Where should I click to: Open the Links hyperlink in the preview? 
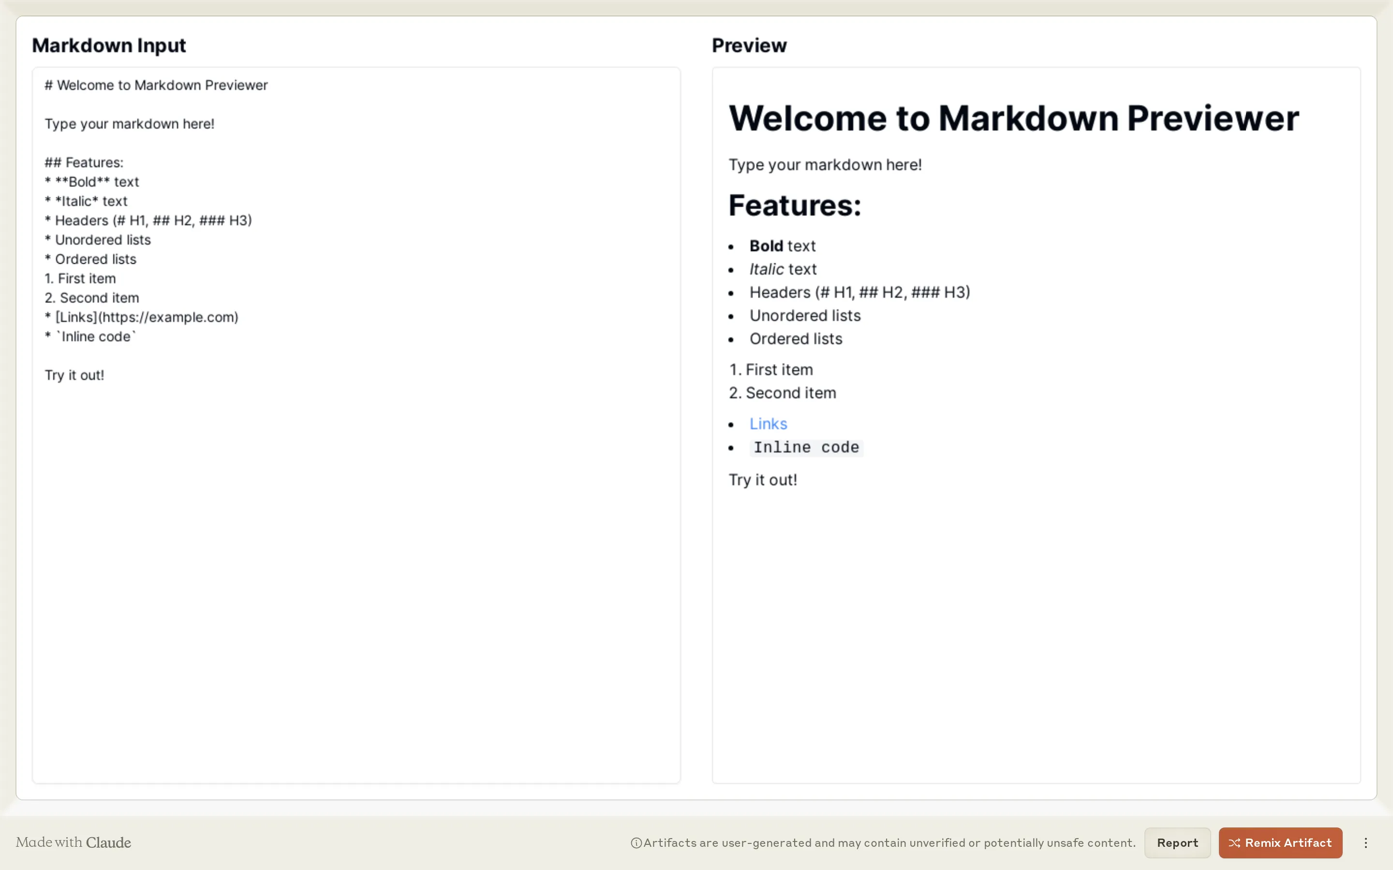pyautogui.click(x=768, y=423)
